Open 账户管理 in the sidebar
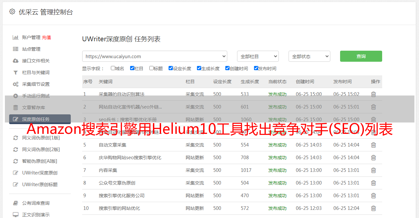 (x=31, y=37)
